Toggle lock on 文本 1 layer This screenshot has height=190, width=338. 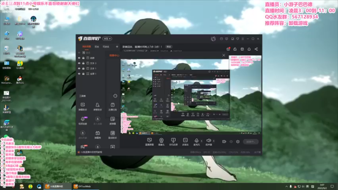click(83, 68)
